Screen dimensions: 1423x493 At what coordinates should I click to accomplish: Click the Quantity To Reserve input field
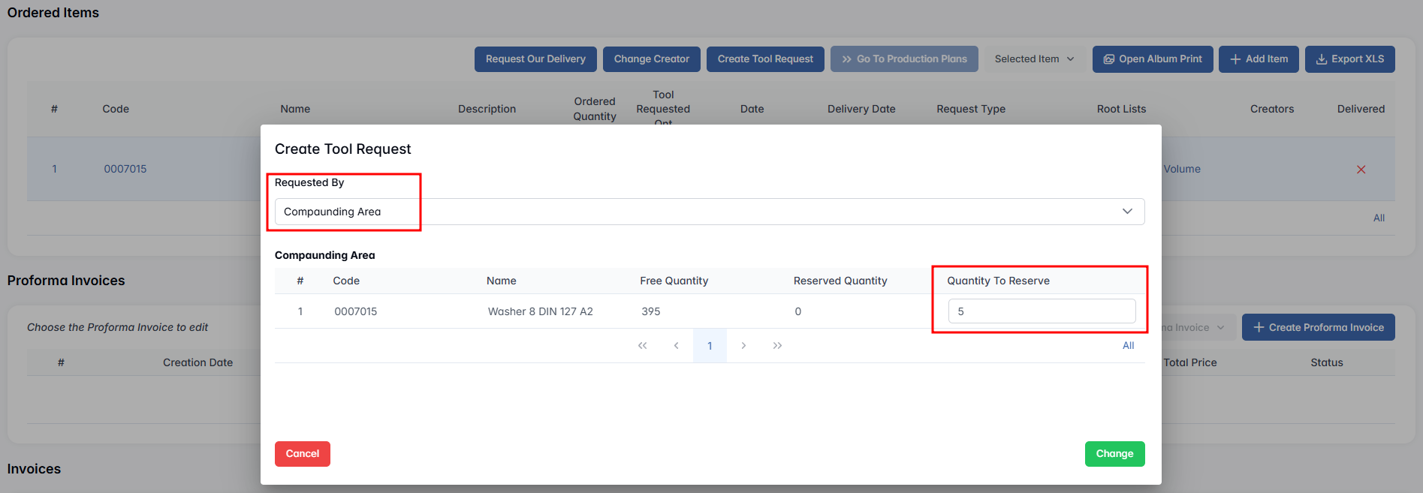pyautogui.click(x=1041, y=311)
